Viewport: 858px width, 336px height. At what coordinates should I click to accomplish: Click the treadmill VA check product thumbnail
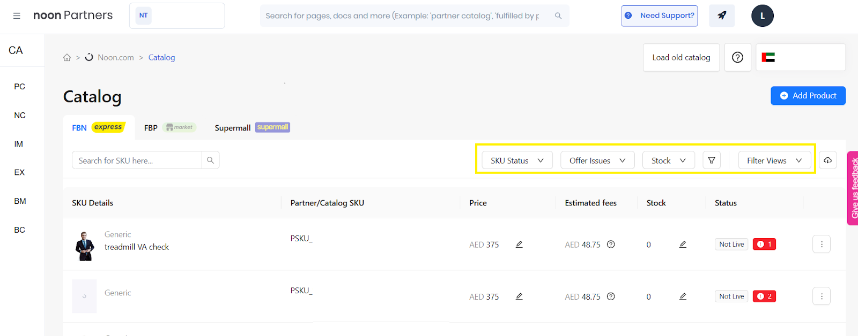click(x=85, y=246)
